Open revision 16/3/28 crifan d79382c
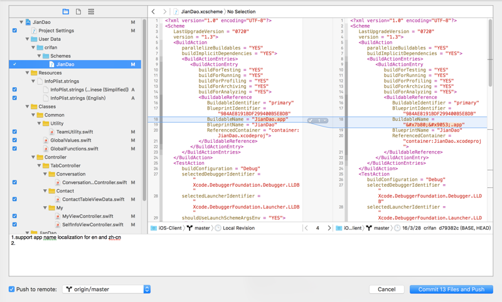Screen dimensions: 502x302 (x=446, y=228)
